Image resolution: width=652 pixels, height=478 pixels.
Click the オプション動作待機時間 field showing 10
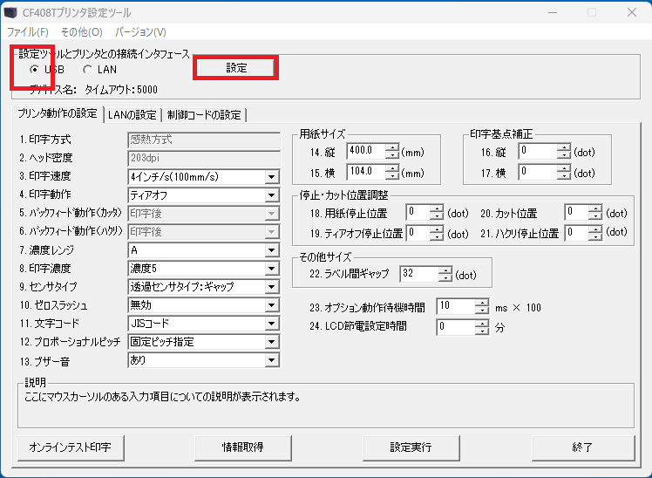click(x=456, y=306)
